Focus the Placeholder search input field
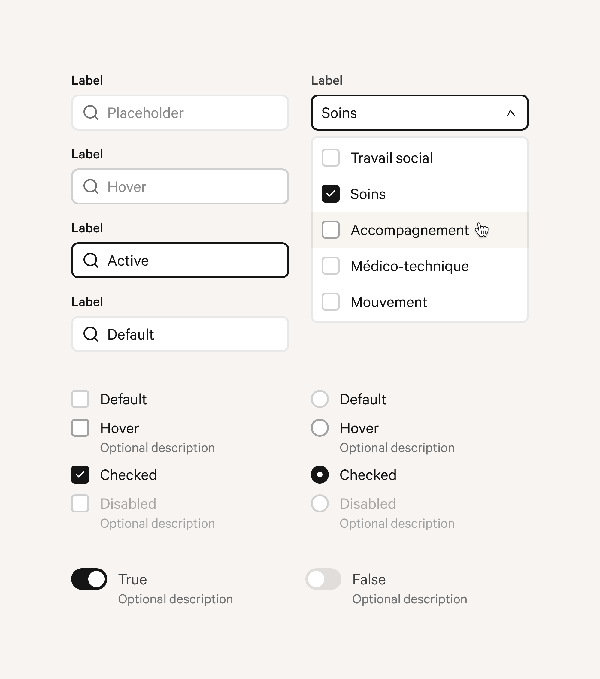Image resolution: width=600 pixels, height=679 pixels. pyautogui.click(x=180, y=113)
